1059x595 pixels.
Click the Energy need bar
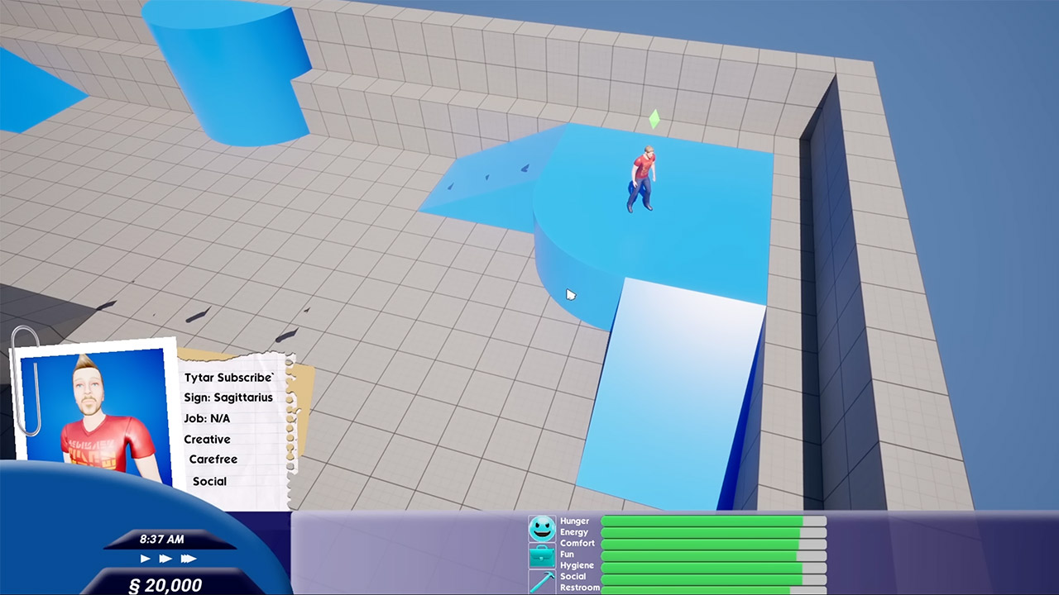pos(712,532)
